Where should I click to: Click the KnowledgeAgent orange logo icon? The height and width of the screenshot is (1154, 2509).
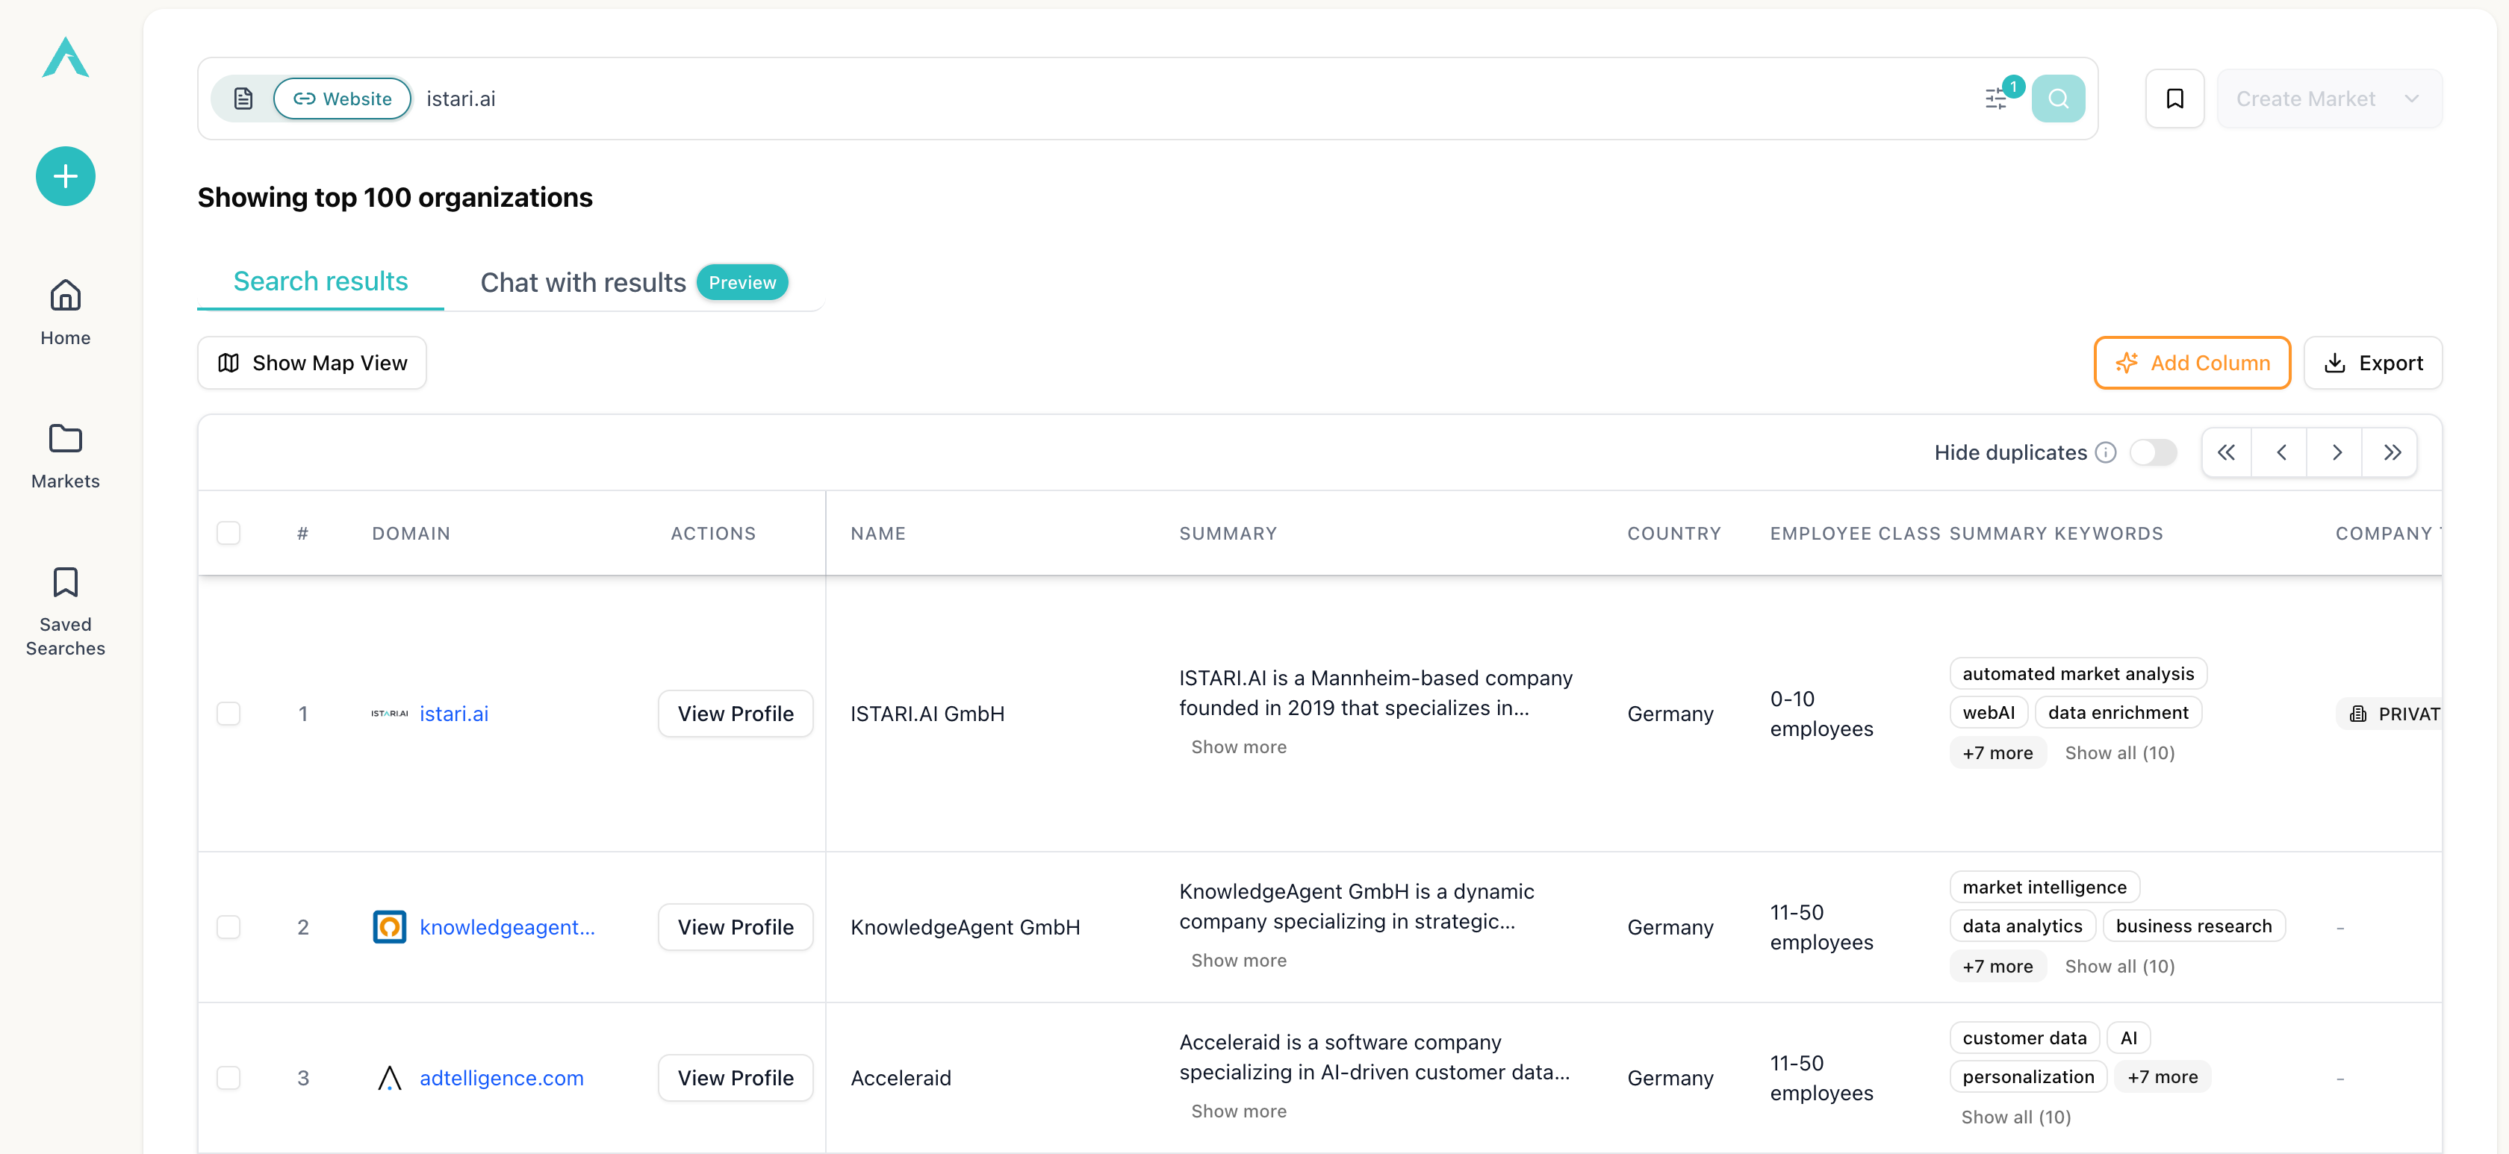390,927
